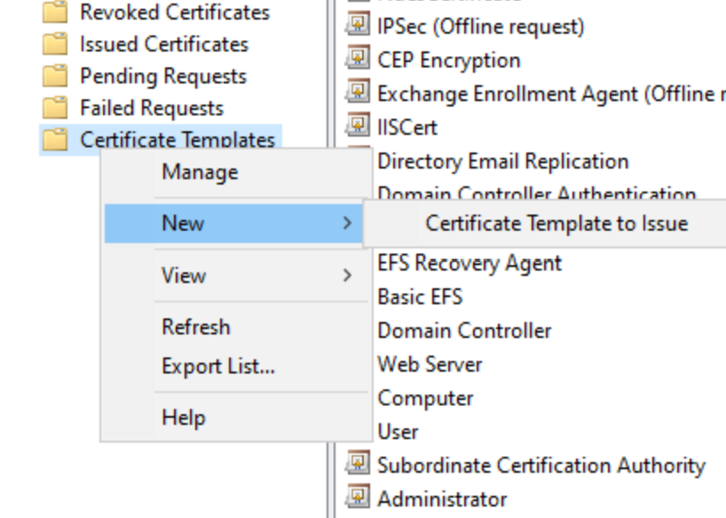Select the Basic EFS template
Screen dimensions: 726x518
[420, 297]
